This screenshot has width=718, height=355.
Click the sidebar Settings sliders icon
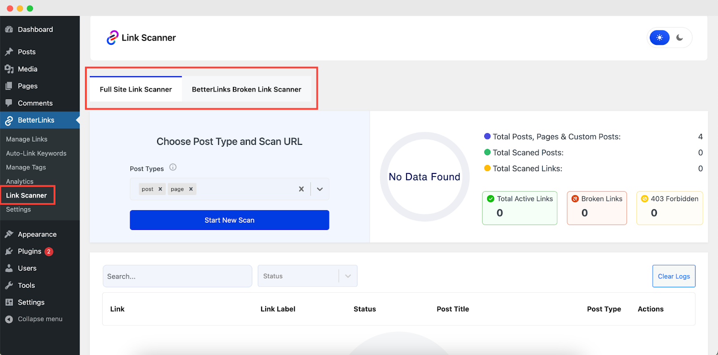9,303
